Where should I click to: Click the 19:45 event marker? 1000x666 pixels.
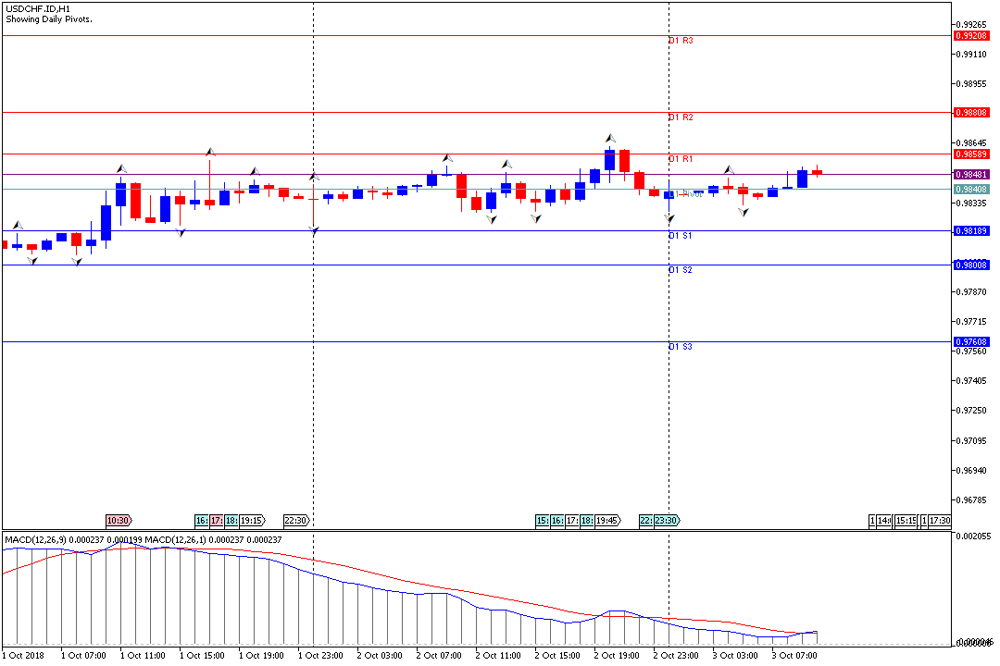(607, 521)
